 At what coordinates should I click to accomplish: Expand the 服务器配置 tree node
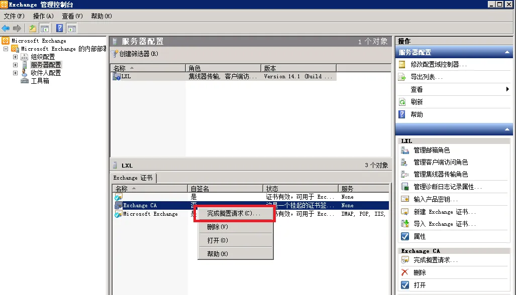click(15, 65)
